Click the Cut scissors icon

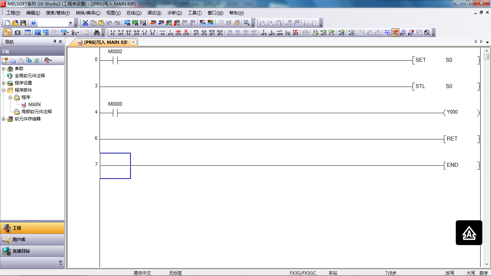pos(85,23)
